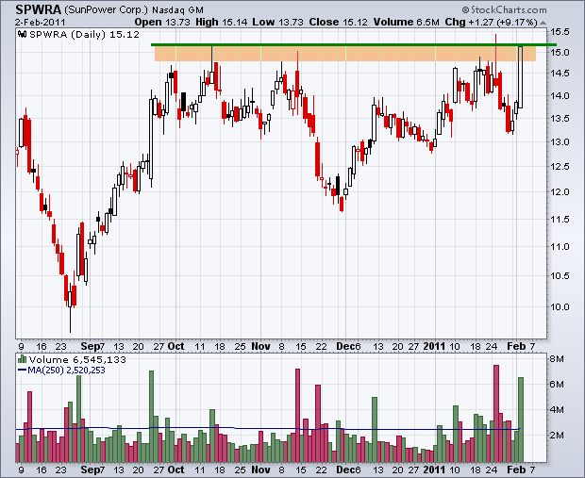Click the 13.0 price axis label
This screenshot has height=478, width=585.
[560, 142]
